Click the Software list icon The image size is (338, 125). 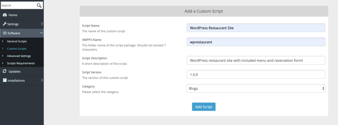click(x=5, y=33)
